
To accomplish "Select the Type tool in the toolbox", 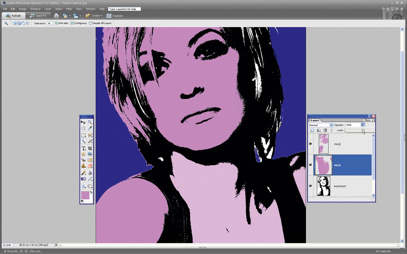I will click(84, 148).
